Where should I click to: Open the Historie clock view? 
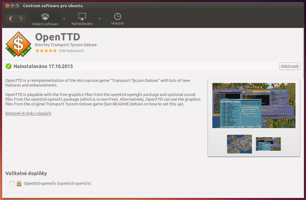coord(118,19)
